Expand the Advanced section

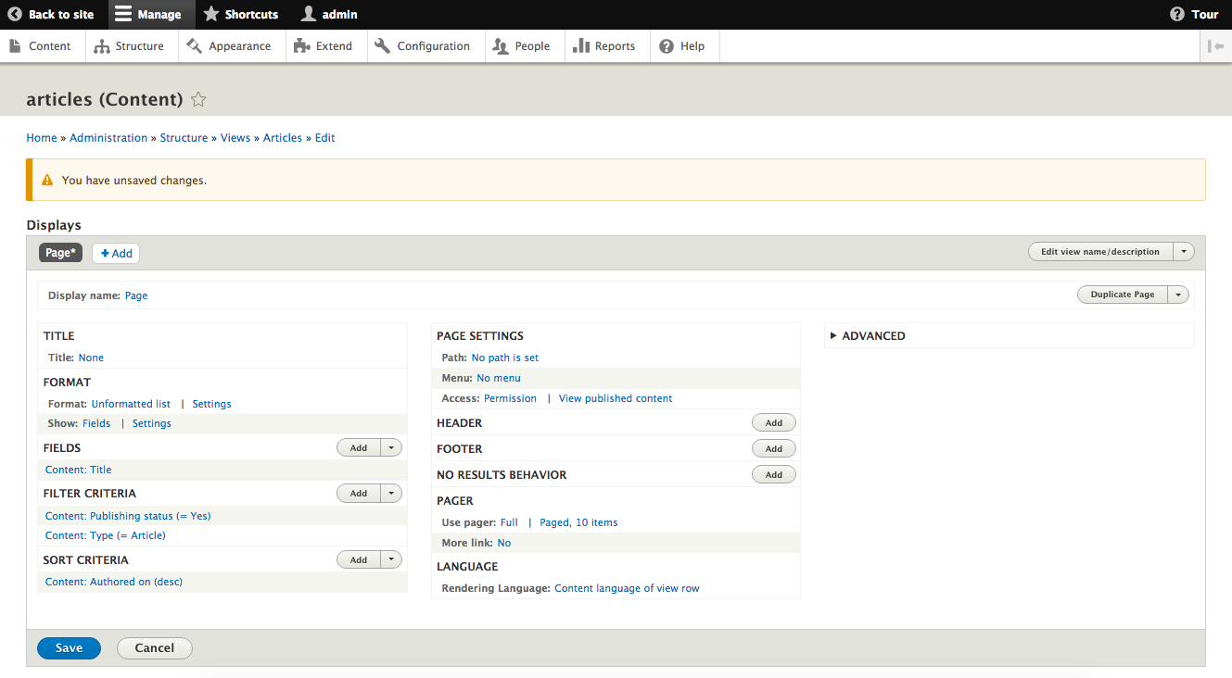coord(872,336)
